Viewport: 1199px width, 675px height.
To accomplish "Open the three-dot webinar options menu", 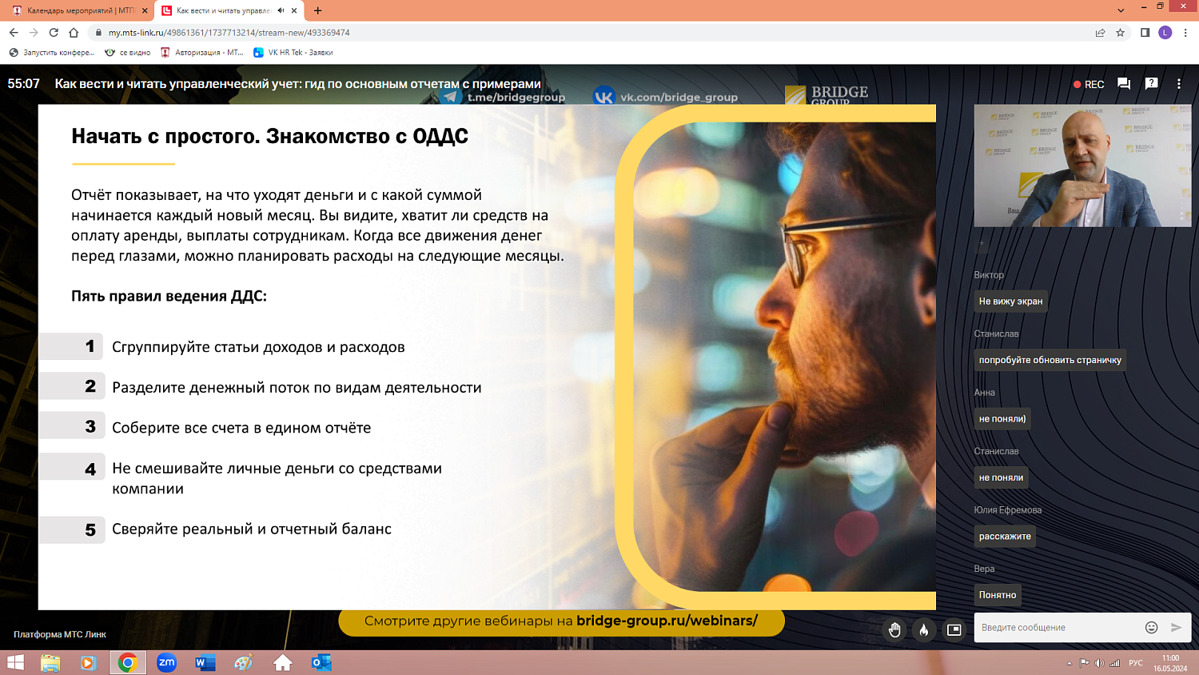I will (x=1178, y=84).
